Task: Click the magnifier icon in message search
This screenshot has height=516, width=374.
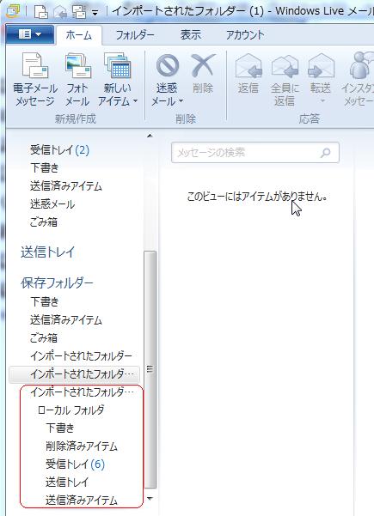Action: pos(326,152)
